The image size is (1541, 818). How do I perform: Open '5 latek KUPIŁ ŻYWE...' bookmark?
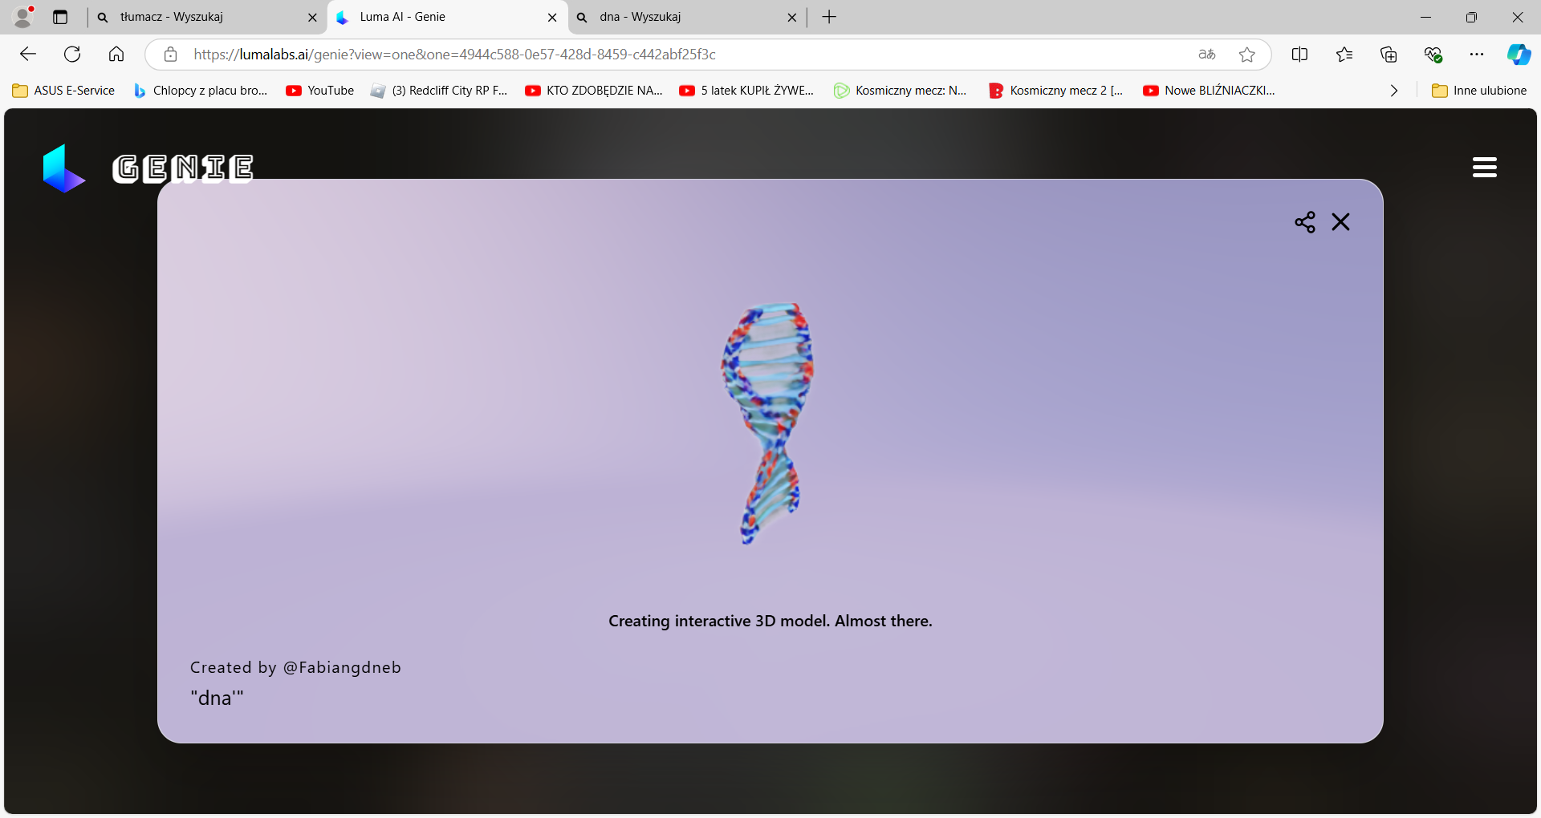(746, 91)
